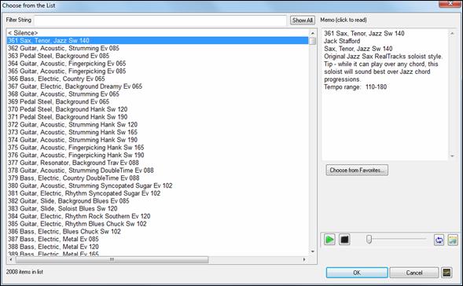Screen dimensions: 463x286
Task: Select 388 Bass, Electric, Metal Ev 120
Action: coord(158,247)
